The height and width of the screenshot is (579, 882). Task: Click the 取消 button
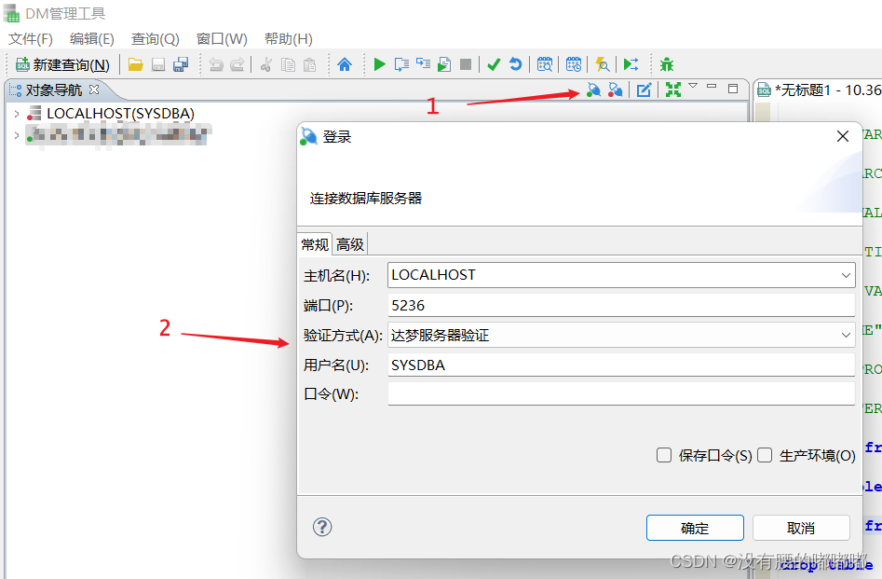point(801,528)
